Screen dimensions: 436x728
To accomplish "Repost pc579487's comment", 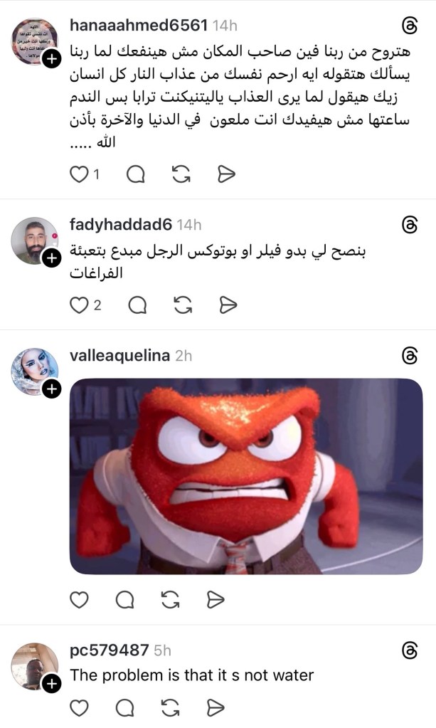I will (170, 707).
